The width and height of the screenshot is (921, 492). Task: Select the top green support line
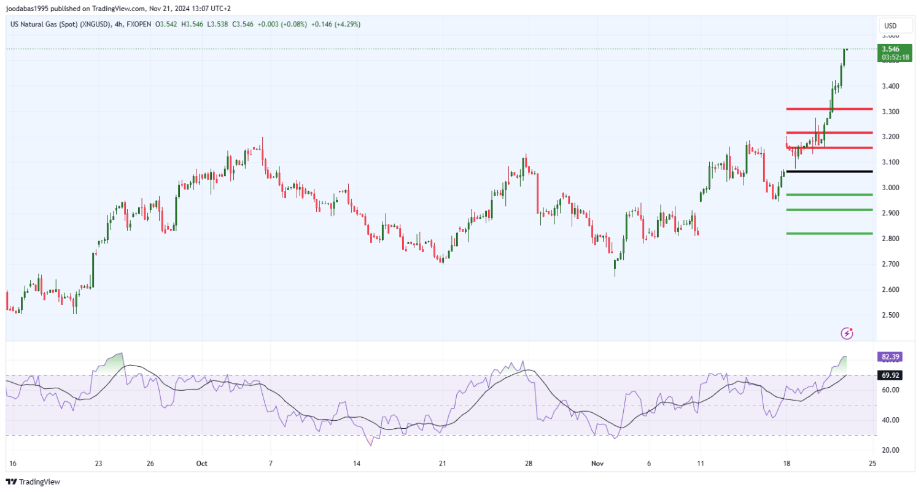[x=829, y=194]
